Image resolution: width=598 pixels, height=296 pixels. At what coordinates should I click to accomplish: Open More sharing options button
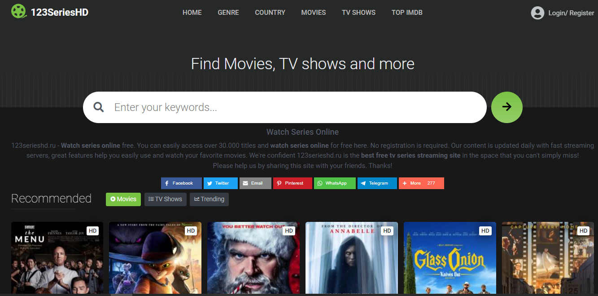pyautogui.click(x=421, y=183)
